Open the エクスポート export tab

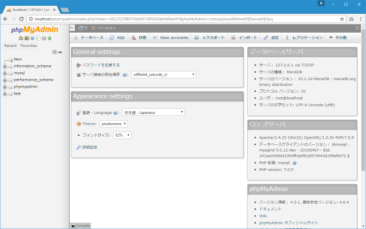tap(209, 38)
